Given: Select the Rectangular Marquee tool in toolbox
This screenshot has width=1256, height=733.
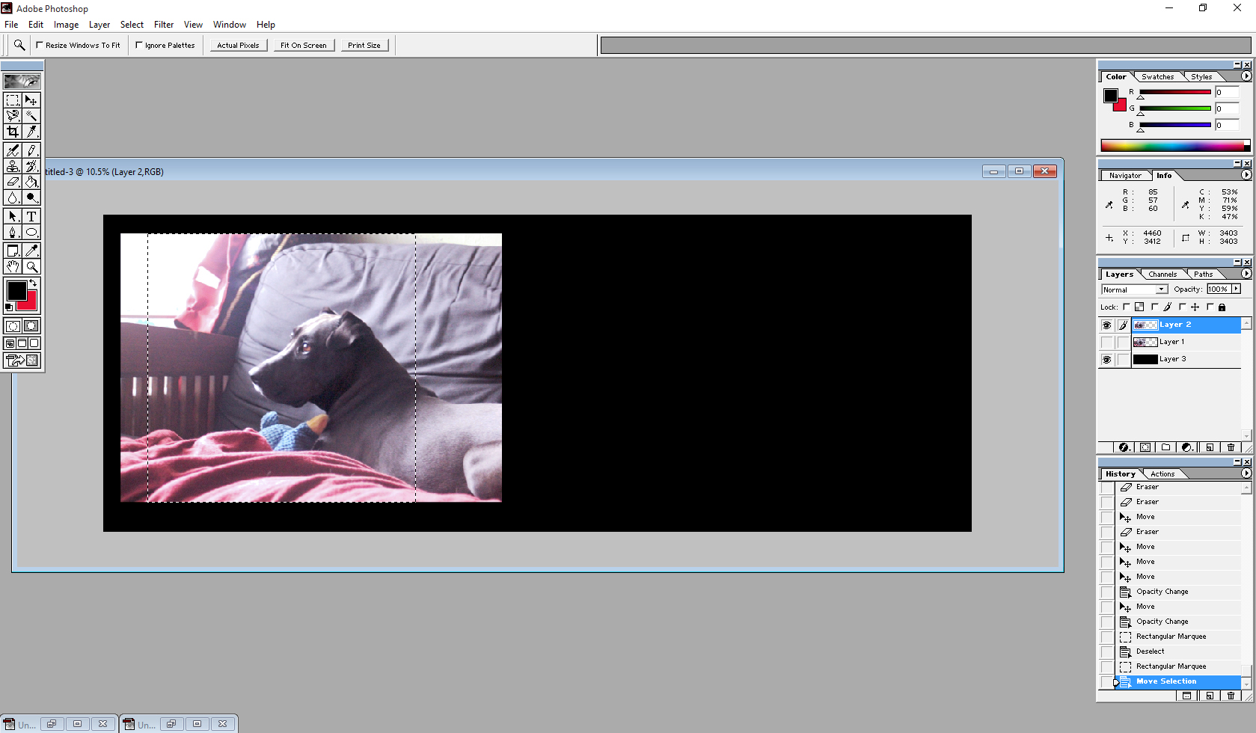Looking at the screenshot, I should coord(13,100).
